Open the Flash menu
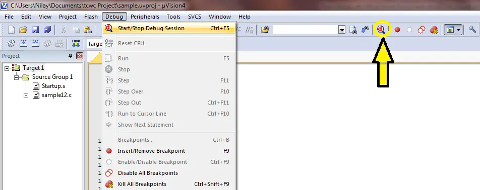The width and height of the screenshot is (480, 190). click(x=91, y=17)
